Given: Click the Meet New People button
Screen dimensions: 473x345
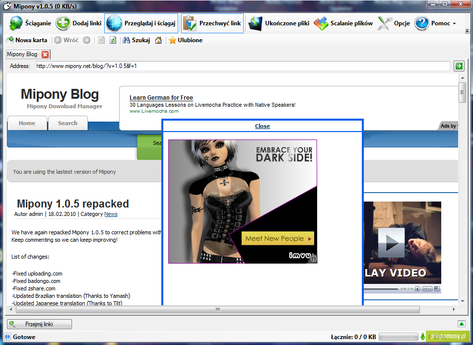Looking at the screenshot, I should tap(278, 238).
